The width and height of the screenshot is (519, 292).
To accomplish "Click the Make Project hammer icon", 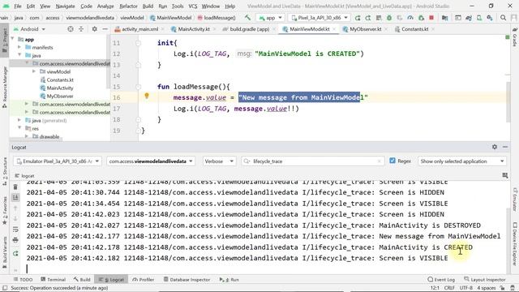I will [x=247, y=18].
